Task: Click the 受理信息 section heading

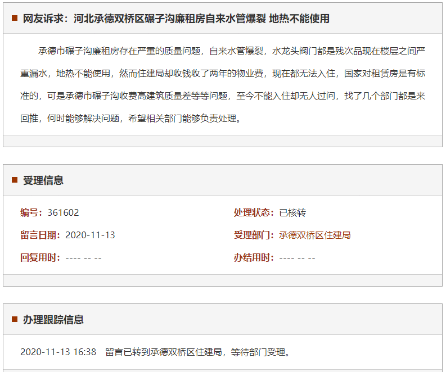Action: tap(43, 180)
